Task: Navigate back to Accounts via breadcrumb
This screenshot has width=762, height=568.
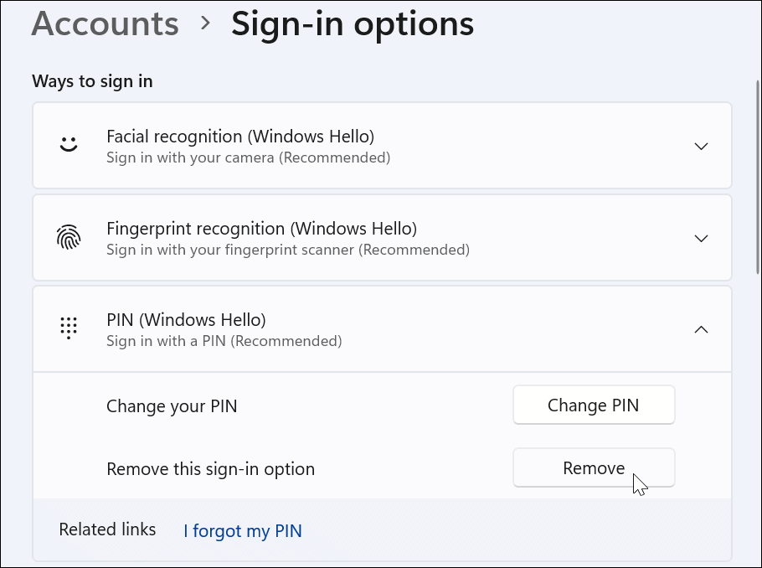Action: (105, 23)
